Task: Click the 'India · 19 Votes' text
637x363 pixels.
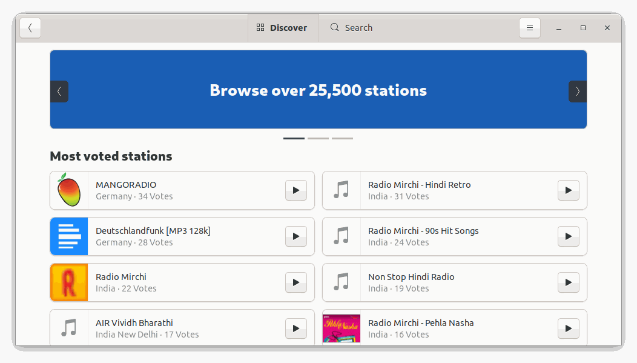Action: pos(398,288)
